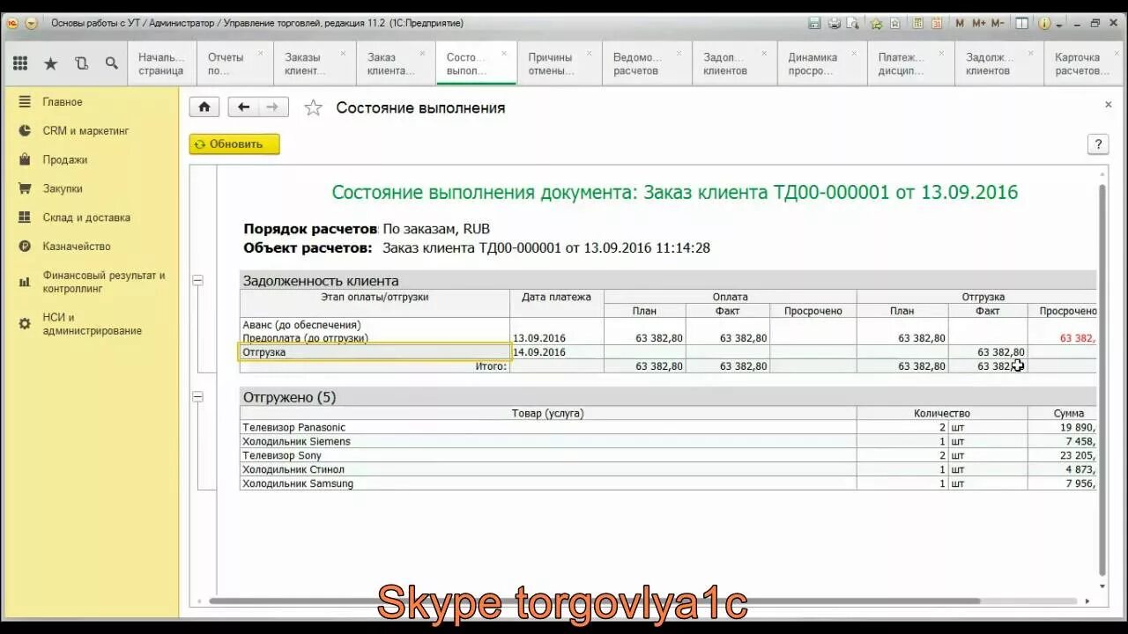
Task: Open the Favorites star panel
Action: pyautogui.click(x=50, y=63)
